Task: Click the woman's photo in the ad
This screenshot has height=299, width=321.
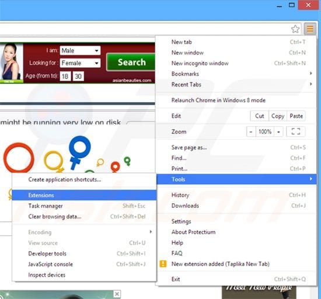Action: [12, 63]
